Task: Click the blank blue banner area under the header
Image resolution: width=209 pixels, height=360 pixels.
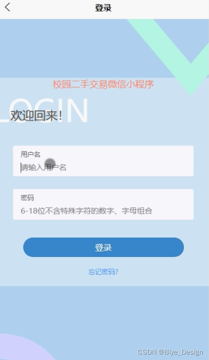Action: (62, 48)
